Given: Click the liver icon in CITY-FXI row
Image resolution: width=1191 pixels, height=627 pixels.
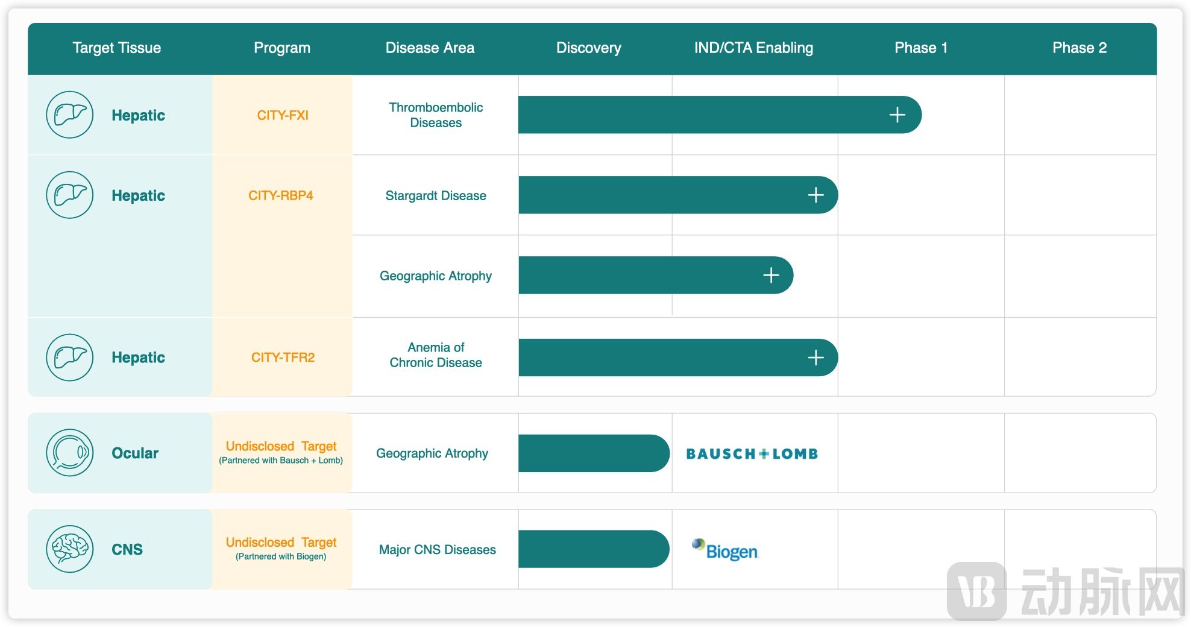Looking at the screenshot, I should pyautogui.click(x=70, y=115).
